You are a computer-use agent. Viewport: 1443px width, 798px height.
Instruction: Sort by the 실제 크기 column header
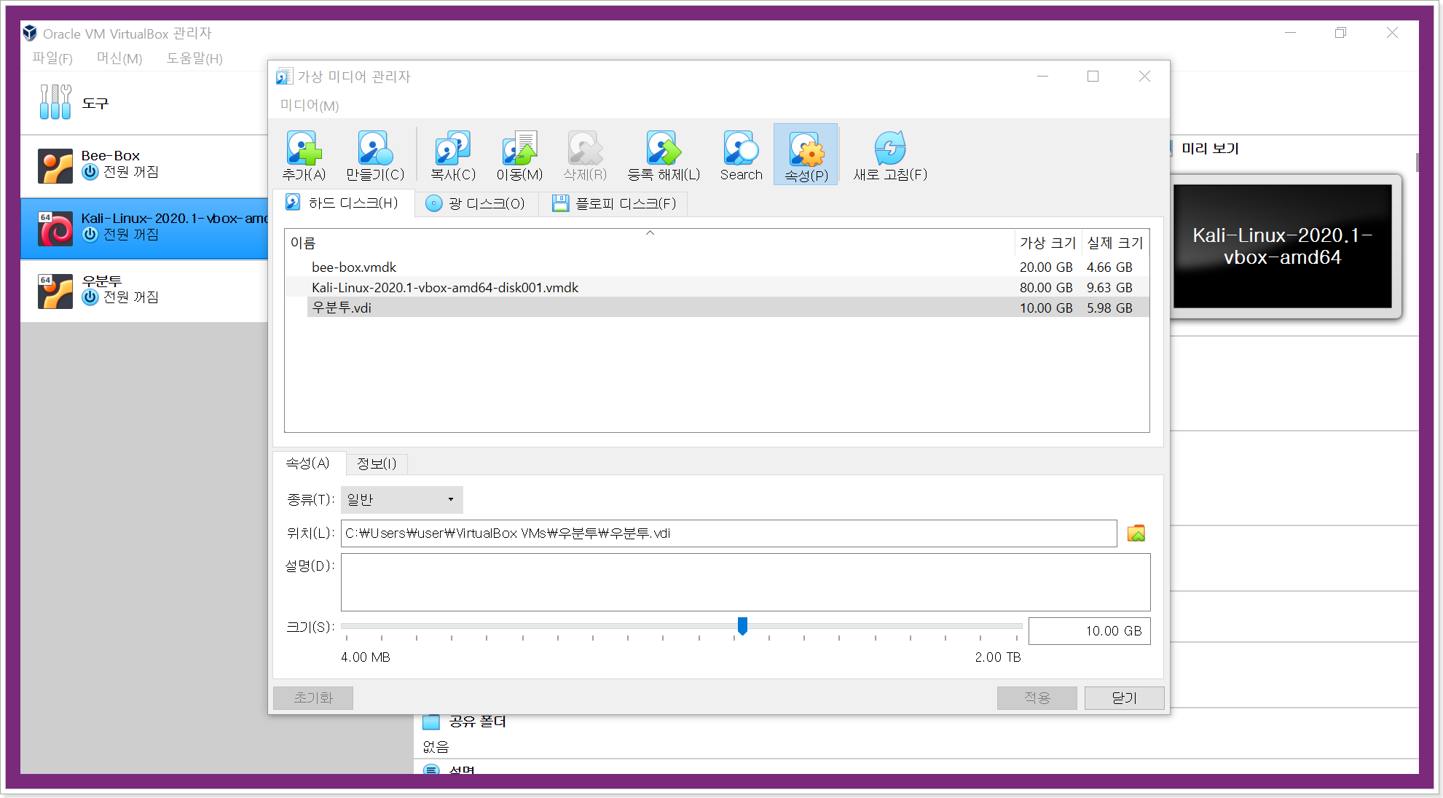click(x=1115, y=243)
